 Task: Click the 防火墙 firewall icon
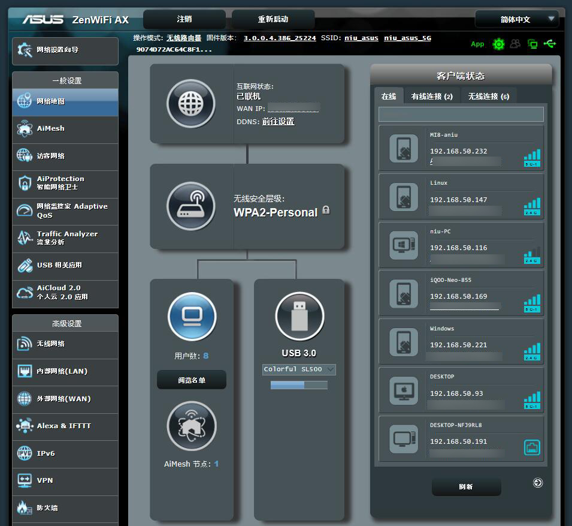coord(25,508)
